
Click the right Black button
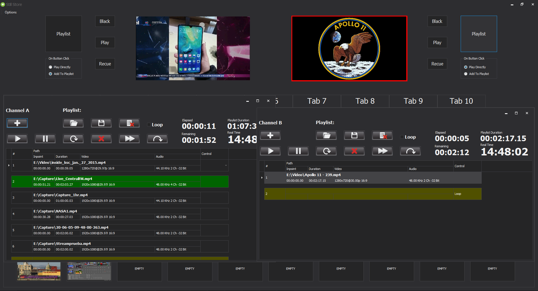click(x=437, y=21)
